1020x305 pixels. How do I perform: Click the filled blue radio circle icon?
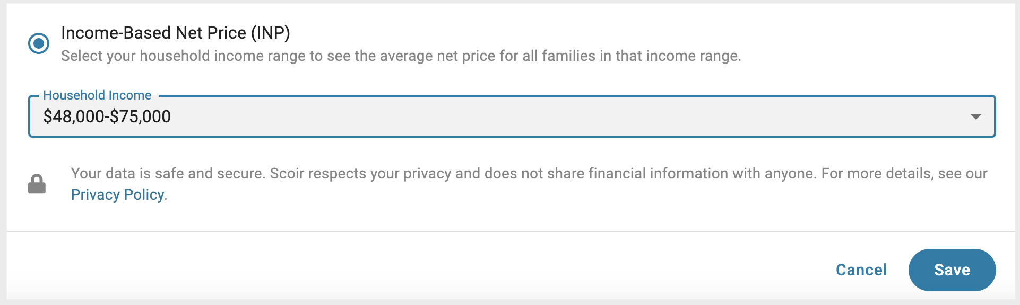39,43
